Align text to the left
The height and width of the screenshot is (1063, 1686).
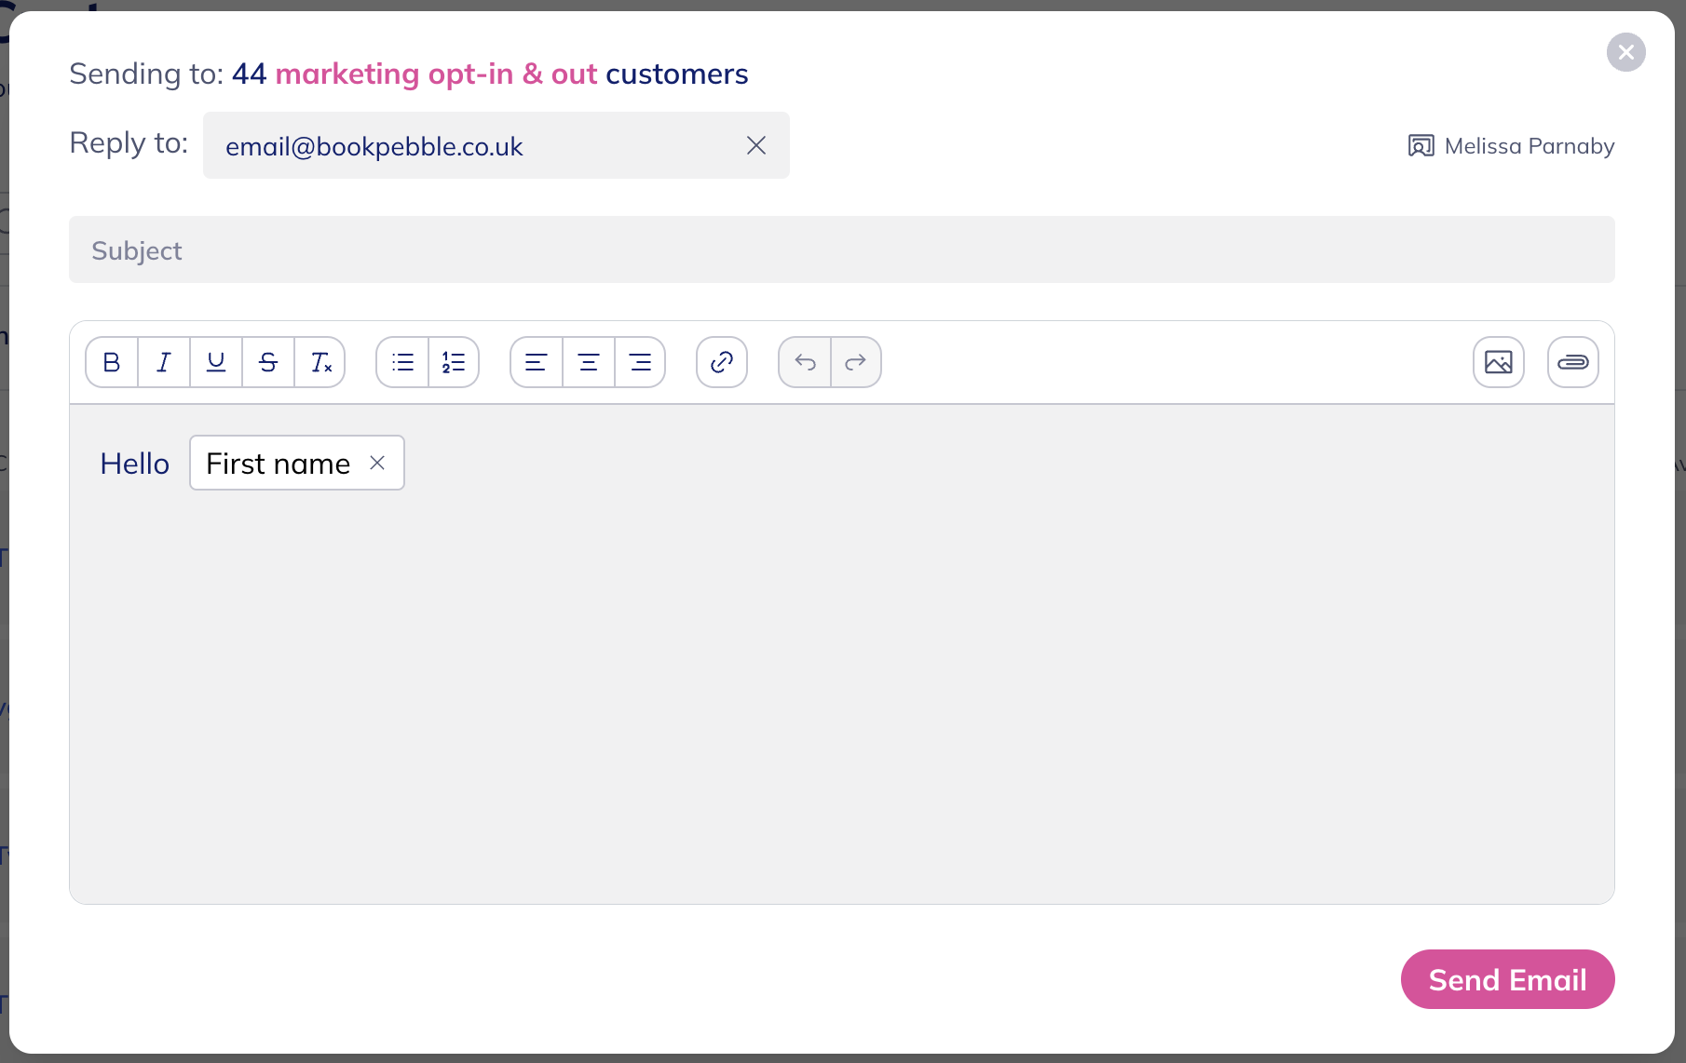(x=537, y=362)
